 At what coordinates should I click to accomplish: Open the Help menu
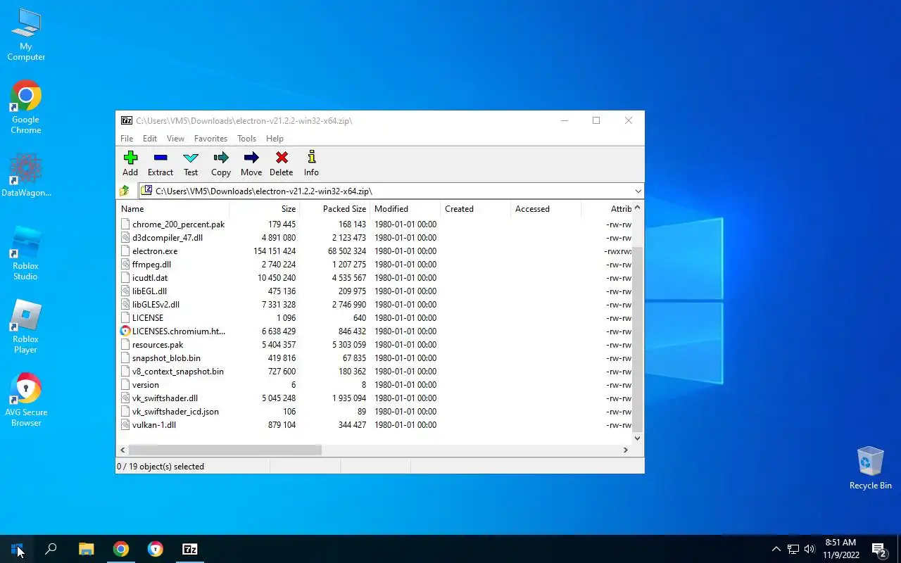275,139
